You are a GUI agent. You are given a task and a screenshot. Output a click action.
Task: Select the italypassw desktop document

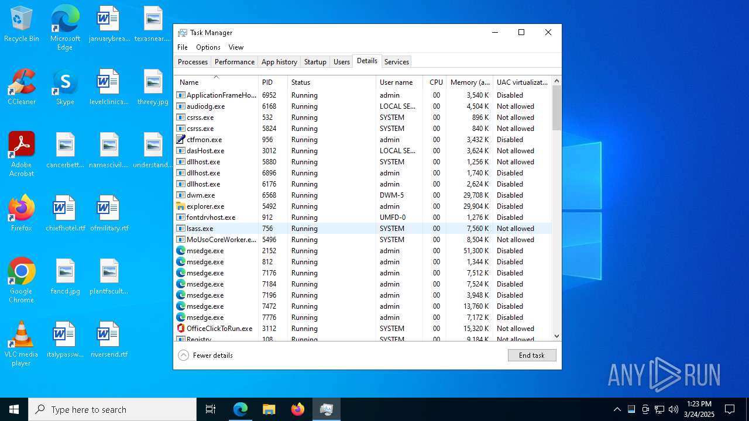(65, 340)
